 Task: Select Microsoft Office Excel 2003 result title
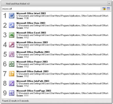click(x=31, y=33)
